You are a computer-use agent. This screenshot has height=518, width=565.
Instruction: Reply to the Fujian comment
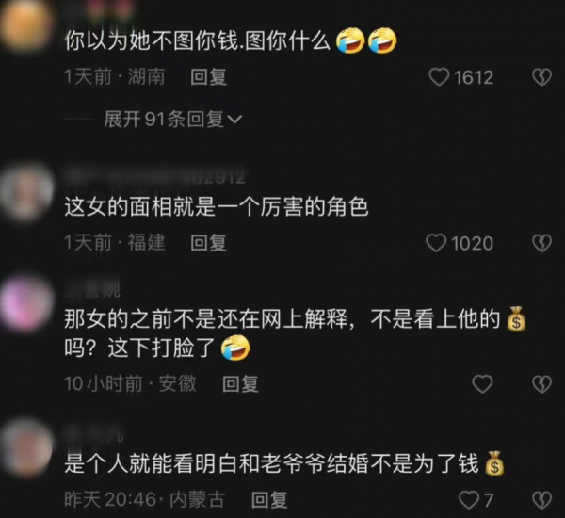point(208,243)
